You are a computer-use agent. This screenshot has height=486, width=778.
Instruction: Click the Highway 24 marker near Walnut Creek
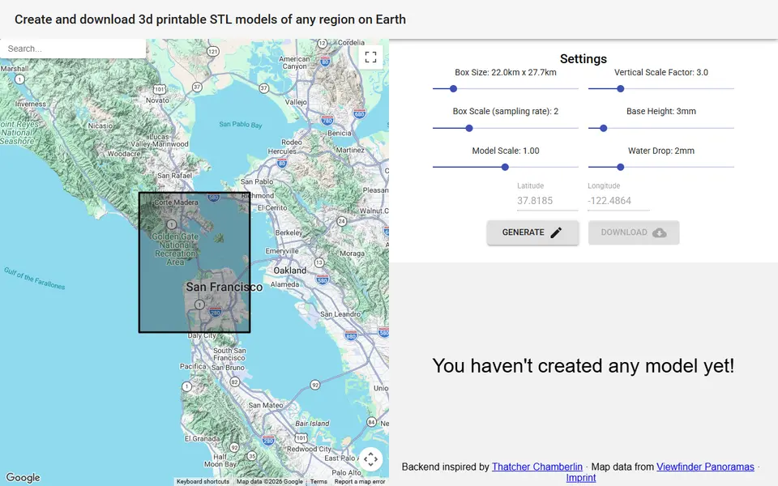[x=341, y=221]
